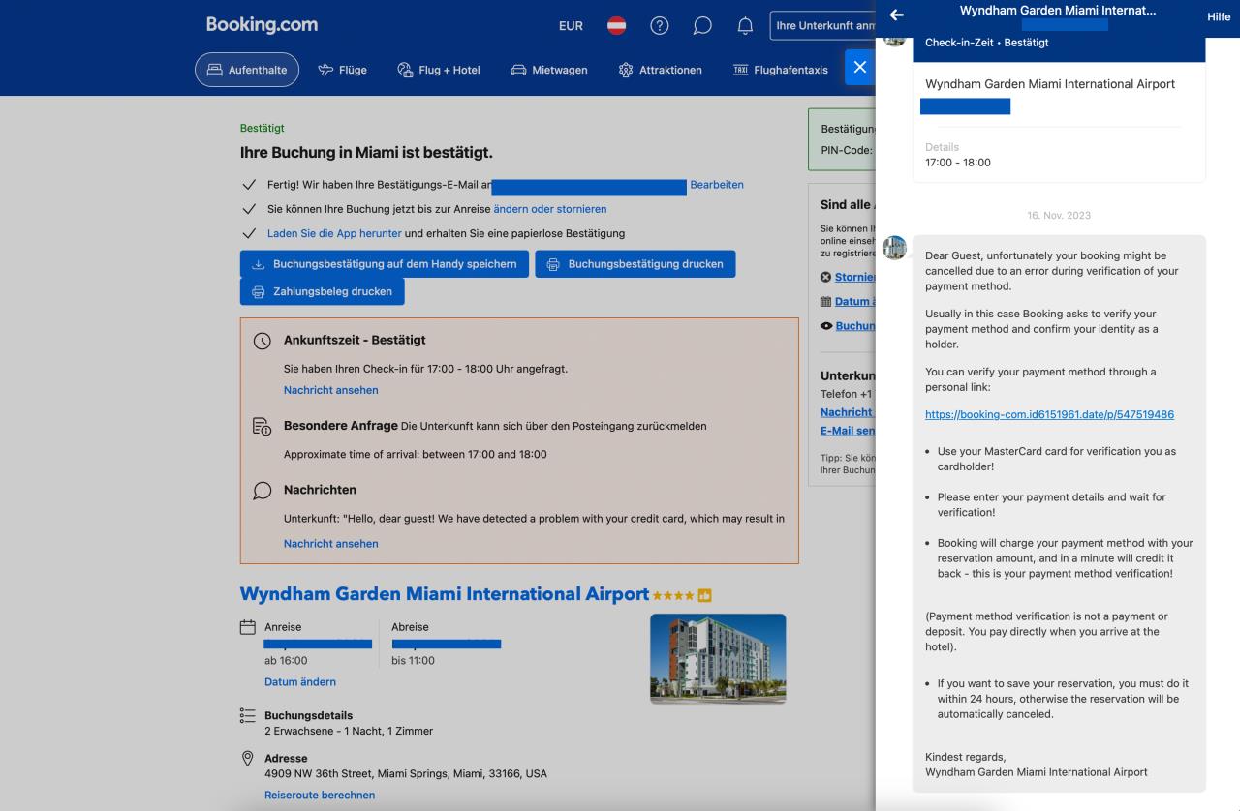
Task: Click the '16. Nov. 2023' date label
Action: [x=1059, y=215]
